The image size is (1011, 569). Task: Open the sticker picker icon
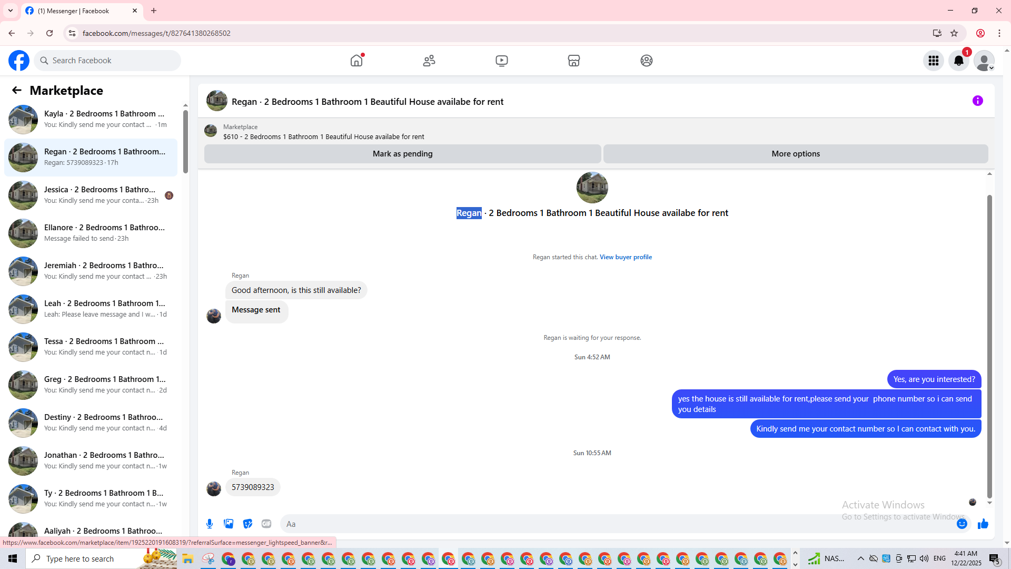click(247, 524)
